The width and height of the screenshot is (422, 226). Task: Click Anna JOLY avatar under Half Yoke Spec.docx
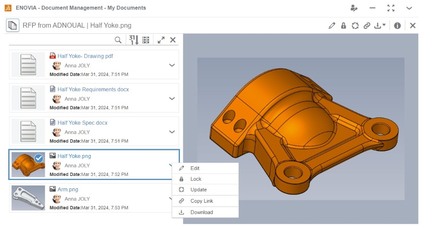(57, 132)
